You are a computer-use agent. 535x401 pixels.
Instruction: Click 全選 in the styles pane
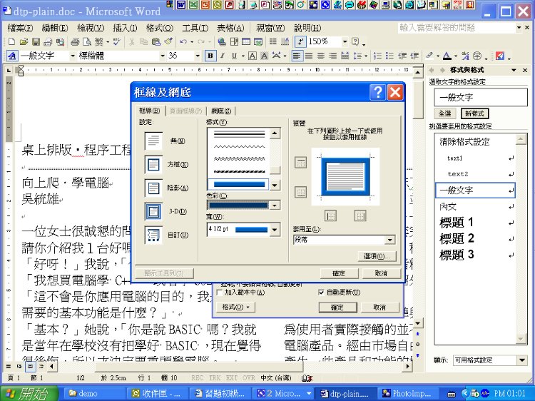444,113
